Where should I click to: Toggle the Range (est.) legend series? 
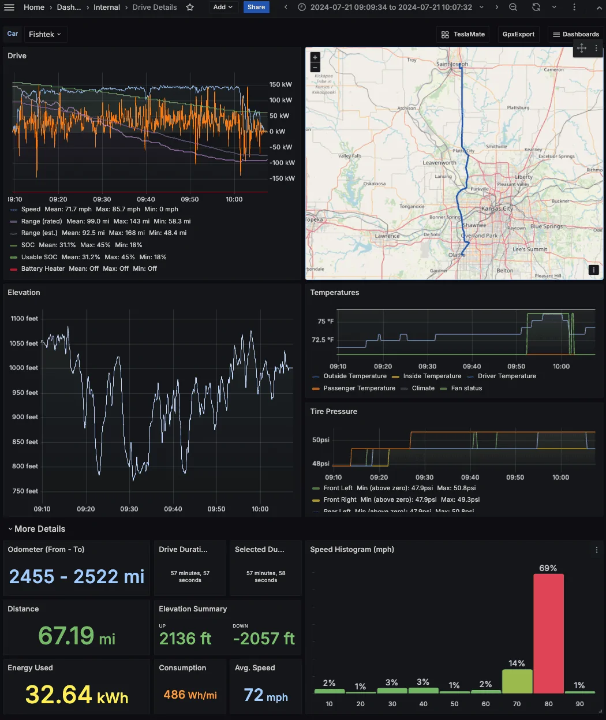click(39, 233)
